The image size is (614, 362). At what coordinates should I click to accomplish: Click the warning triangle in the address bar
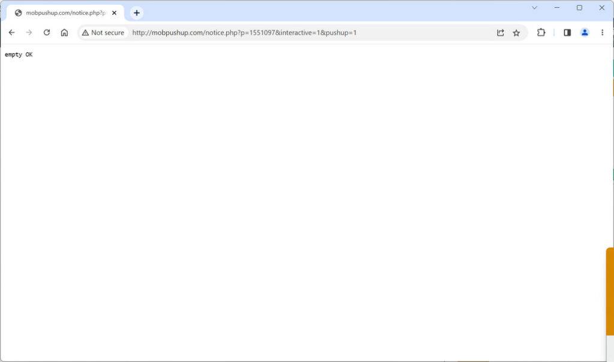[x=86, y=32]
